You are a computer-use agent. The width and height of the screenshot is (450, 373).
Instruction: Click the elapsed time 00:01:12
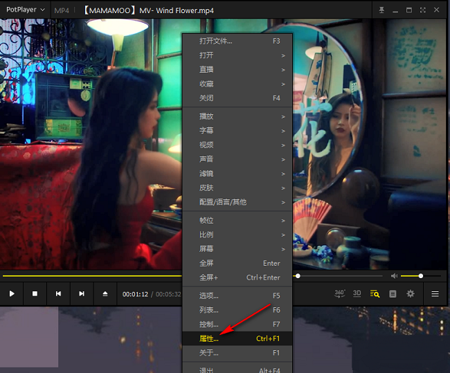pos(135,294)
